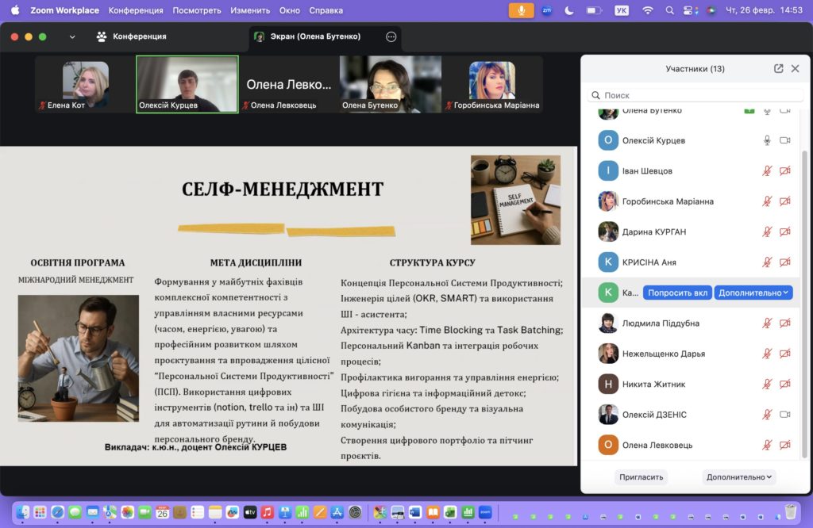
Task: Click the orange microphone indicator in the menu bar
Action: (522, 10)
